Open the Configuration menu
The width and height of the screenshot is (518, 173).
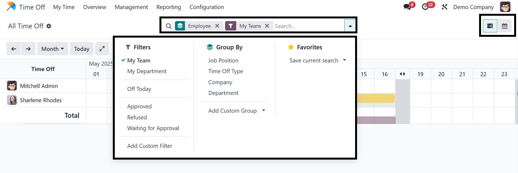206,7
